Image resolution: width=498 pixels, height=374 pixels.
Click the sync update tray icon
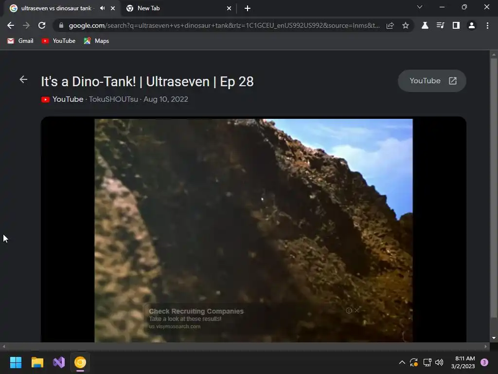[413, 362]
